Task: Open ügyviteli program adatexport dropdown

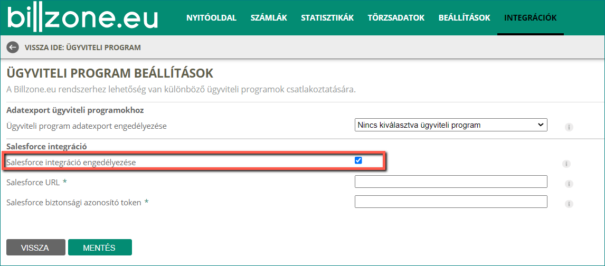Action: click(x=451, y=125)
